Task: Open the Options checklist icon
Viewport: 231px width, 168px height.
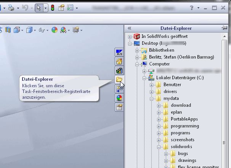Action: [x=70, y=8]
